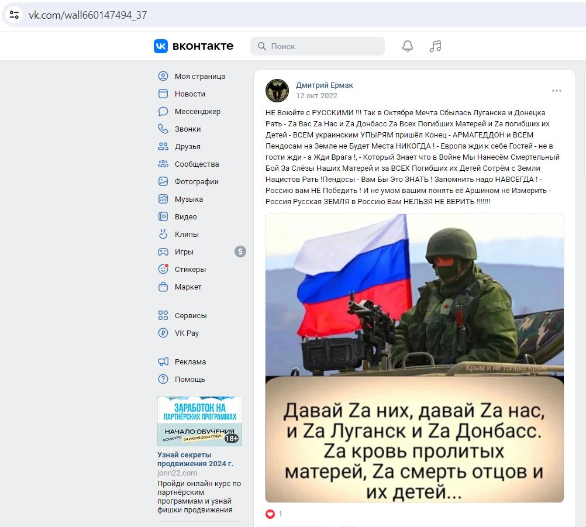
Task: Click the Поиск search field
Action: 318,46
